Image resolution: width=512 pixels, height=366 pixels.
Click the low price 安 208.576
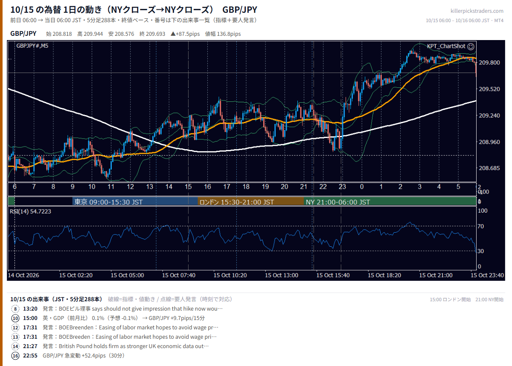click(x=121, y=34)
